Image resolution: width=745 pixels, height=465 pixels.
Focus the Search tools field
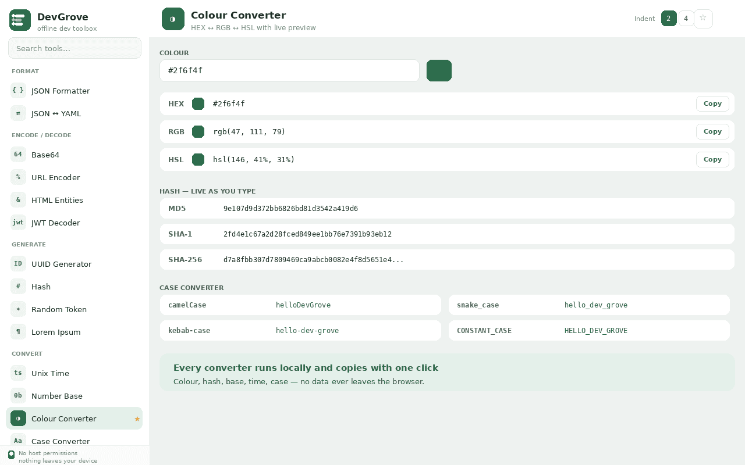(74, 48)
